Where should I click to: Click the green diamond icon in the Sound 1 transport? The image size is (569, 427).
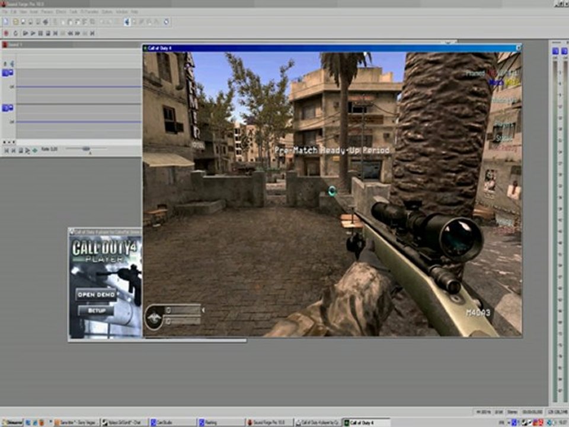[35, 150]
